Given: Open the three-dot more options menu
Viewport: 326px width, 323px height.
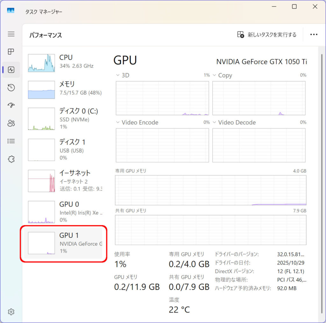Looking at the screenshot, I should pos(314,35).
